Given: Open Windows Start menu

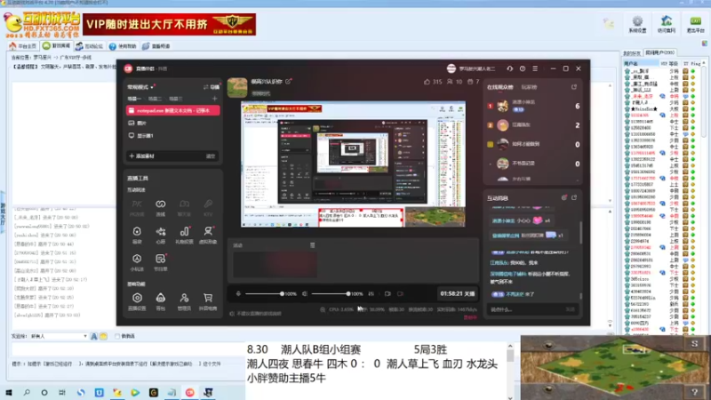Looking at the screenshot, I should pos(9,393).
